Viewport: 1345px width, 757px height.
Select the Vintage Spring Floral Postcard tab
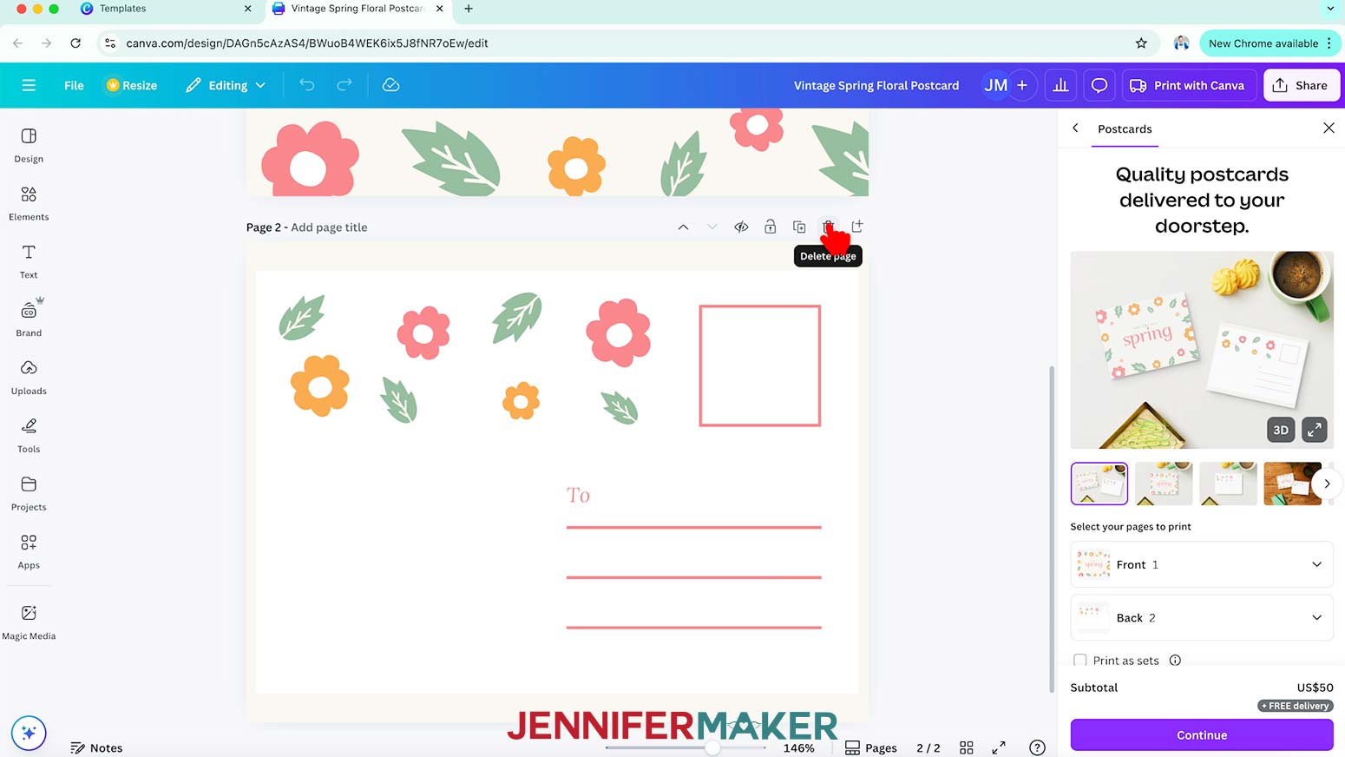[x=358, y=9]
